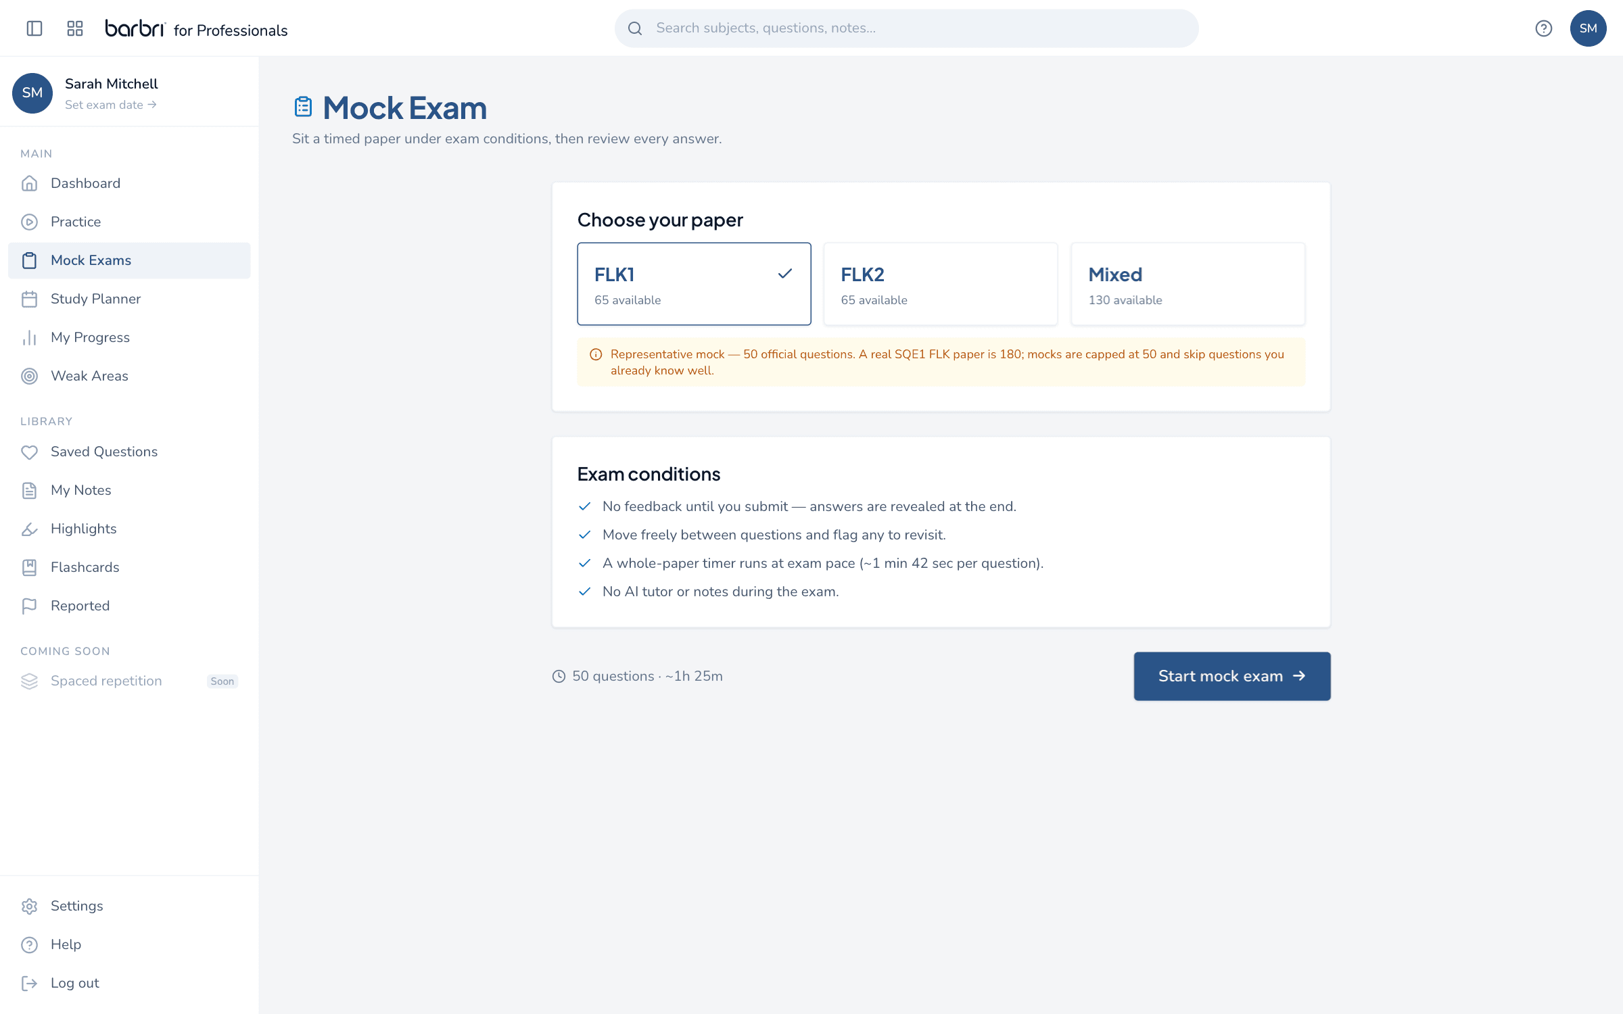Start the mock exam
This screenshot has width=1623, height=1014.
[x=1232, y=676]
